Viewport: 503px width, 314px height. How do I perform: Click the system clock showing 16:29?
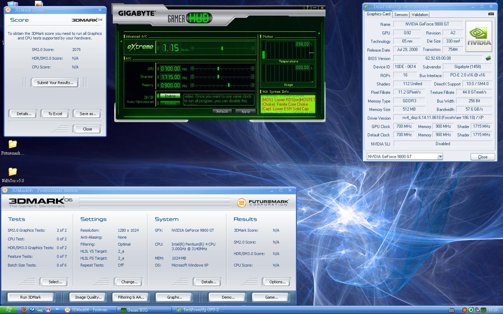click(493, 310)
